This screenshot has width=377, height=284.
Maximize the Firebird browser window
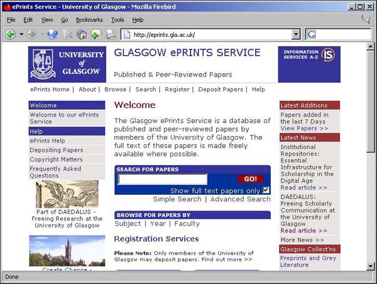[360, 7]
